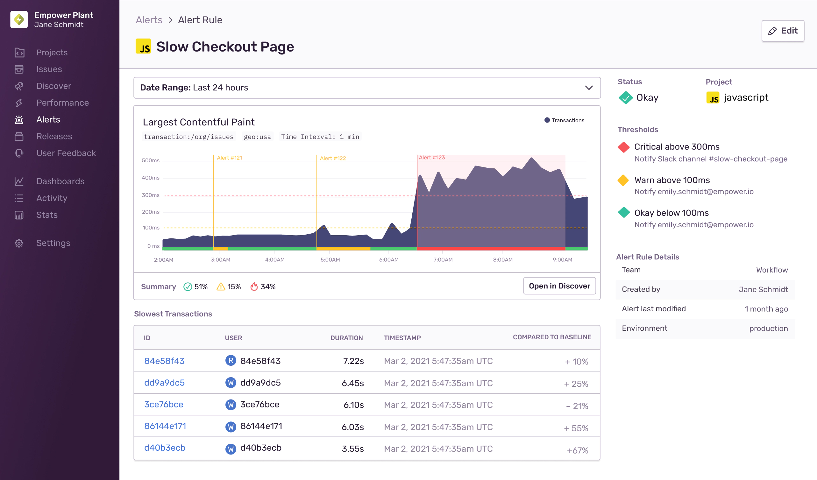Click the Date Range chevron arrow
The width and height of the screenshot is (817, 480).
coord(588,88)
